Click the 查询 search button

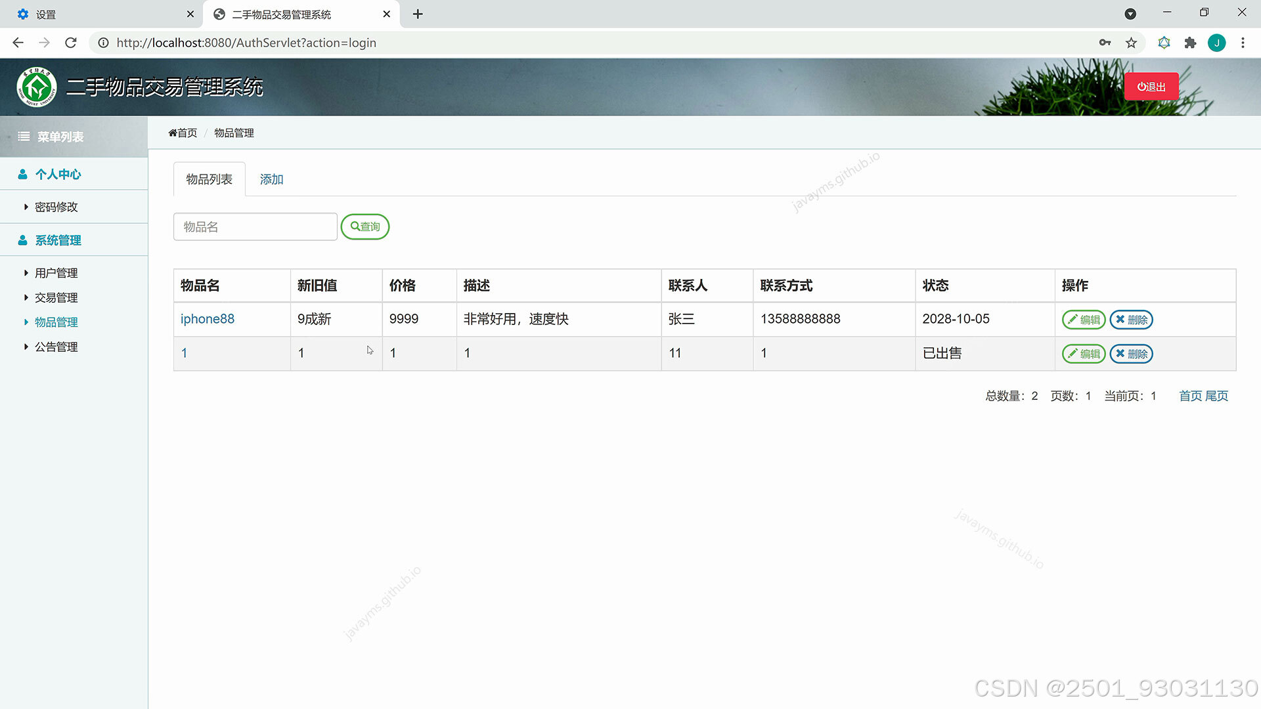(x=365, y=226)
